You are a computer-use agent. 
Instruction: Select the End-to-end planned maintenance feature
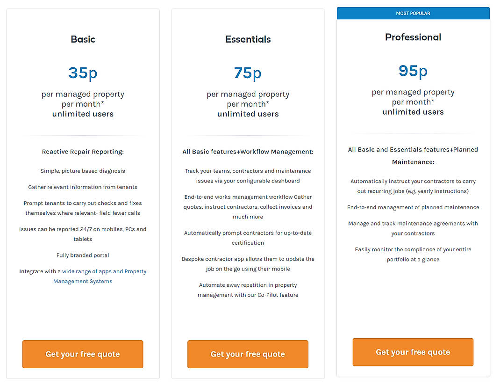click(x=413, y=207)
